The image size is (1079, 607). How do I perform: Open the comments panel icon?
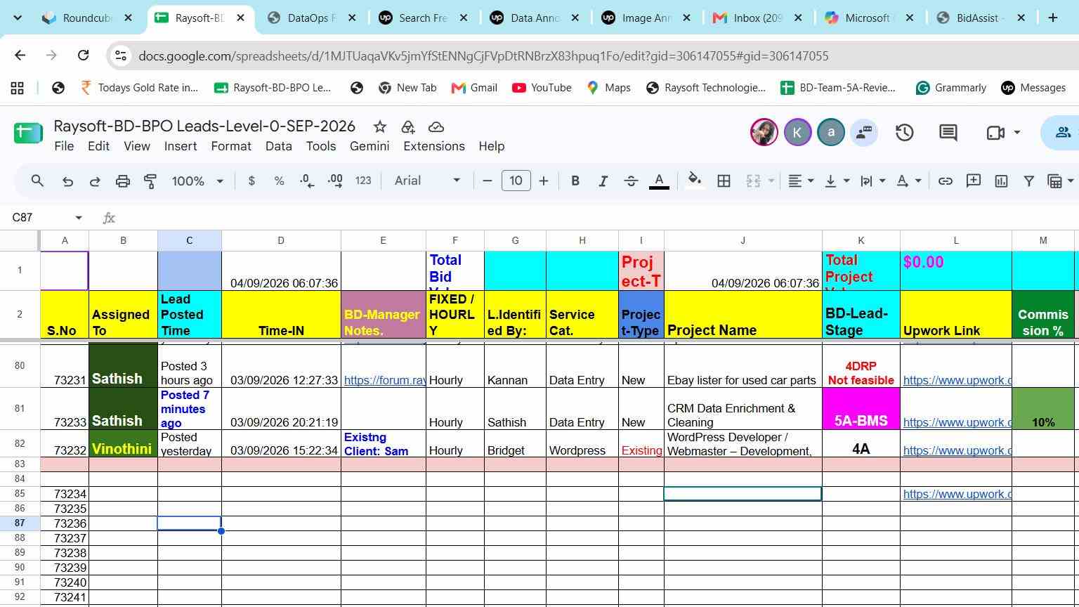[x=948, y=132]
